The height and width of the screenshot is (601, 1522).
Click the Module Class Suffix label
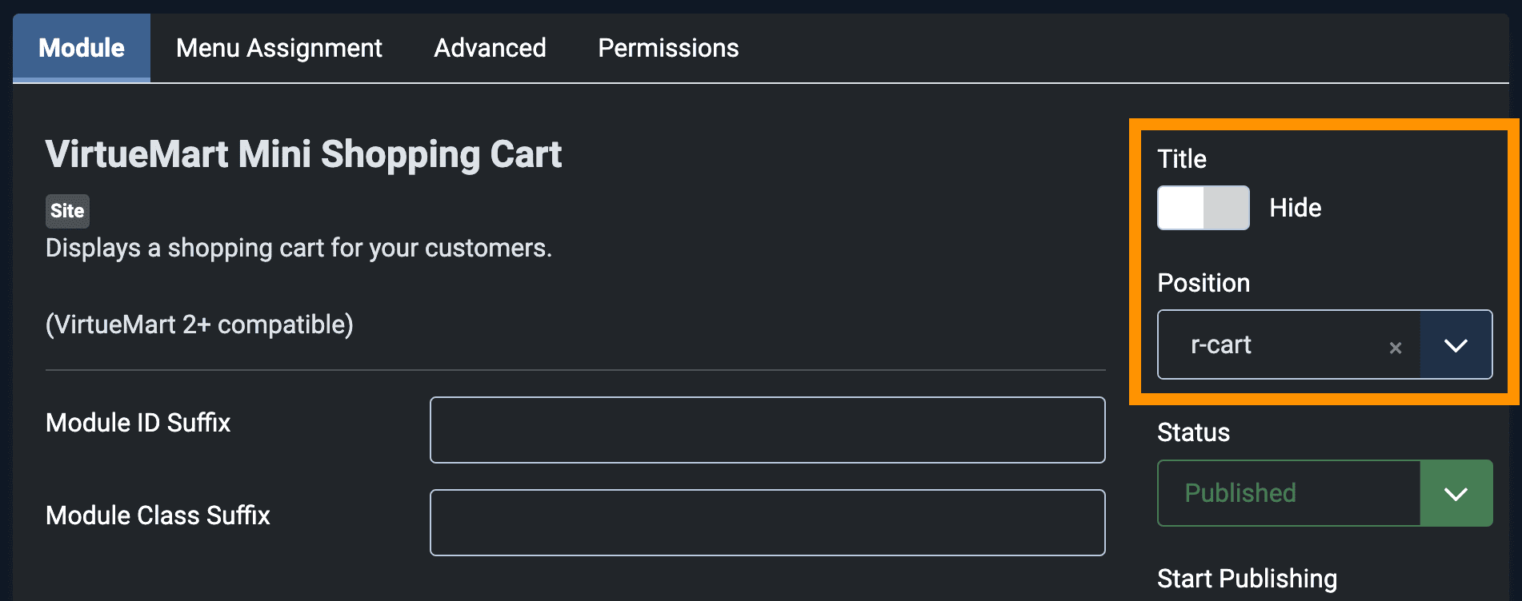[158, 515]
